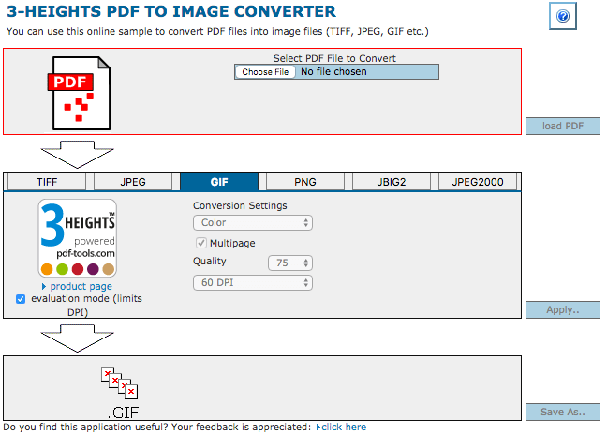The height and width of the screenshot is (435, 607).
Task: Switch to the TIFF tab
Action: click(x=47, y=182)
